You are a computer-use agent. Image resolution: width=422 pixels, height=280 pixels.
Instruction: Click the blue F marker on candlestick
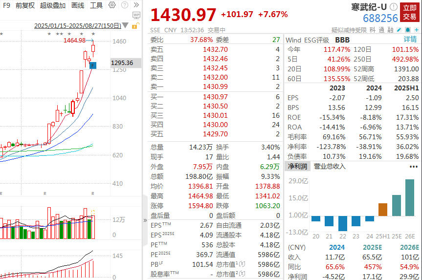tap(92, 65)
